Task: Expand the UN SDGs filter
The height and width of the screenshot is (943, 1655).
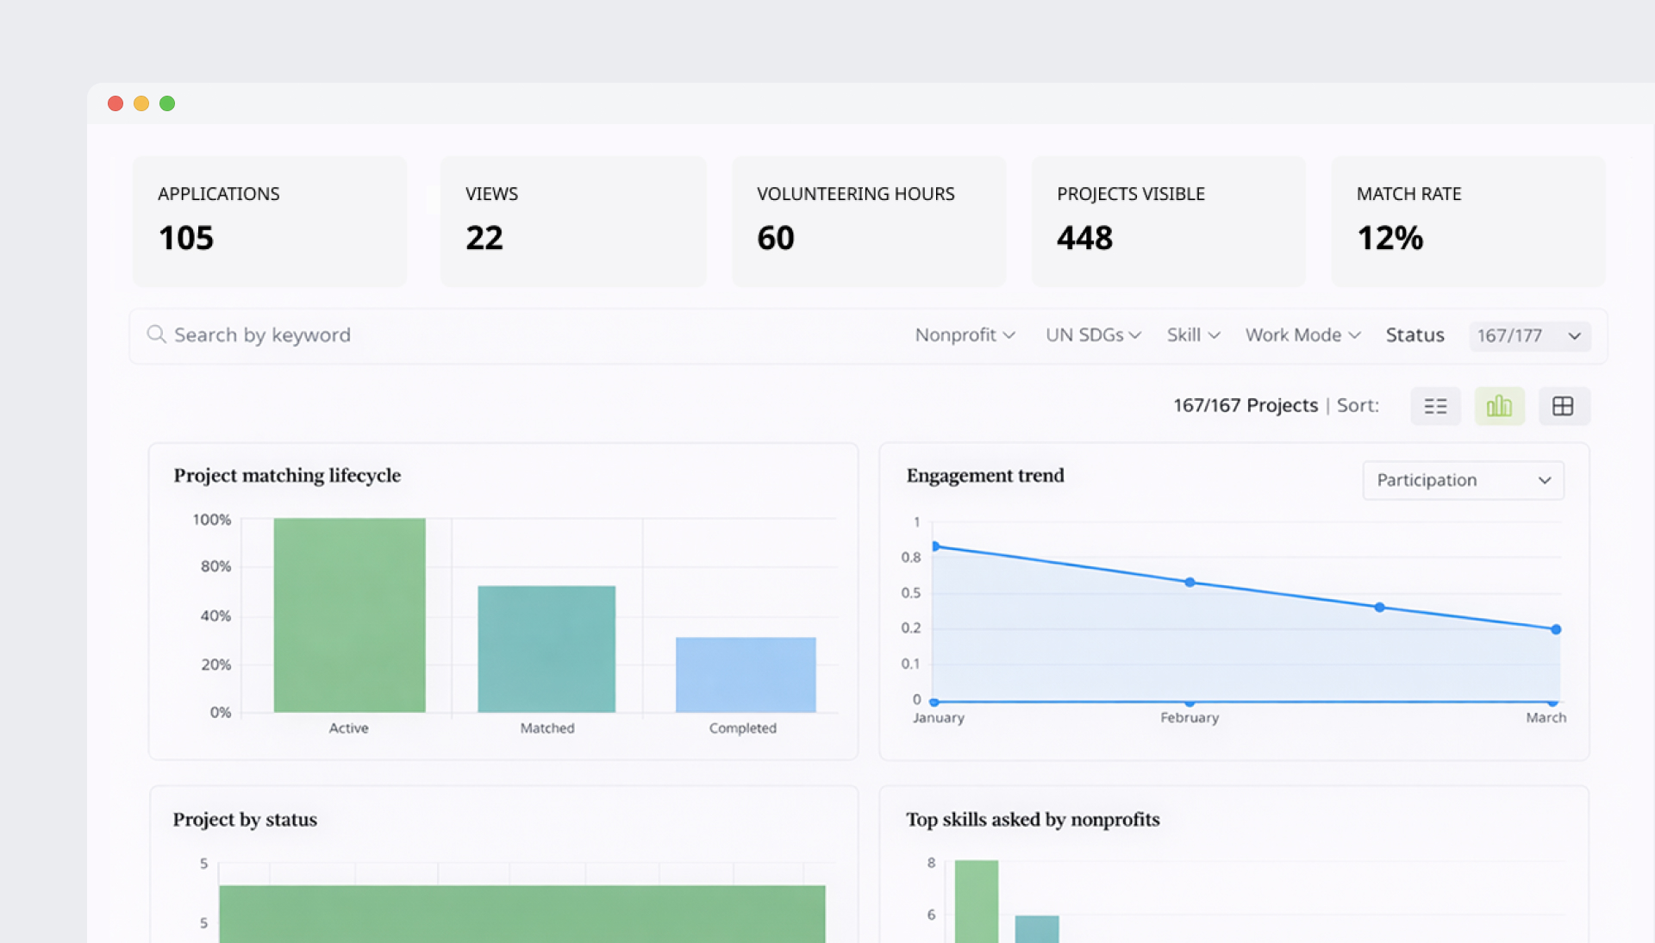Action: click(x=1092, y=335)
